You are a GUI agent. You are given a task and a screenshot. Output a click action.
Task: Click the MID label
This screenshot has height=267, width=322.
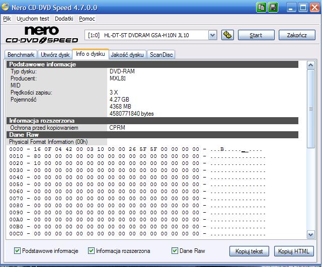pyautogui.click(x=16, y=85)
